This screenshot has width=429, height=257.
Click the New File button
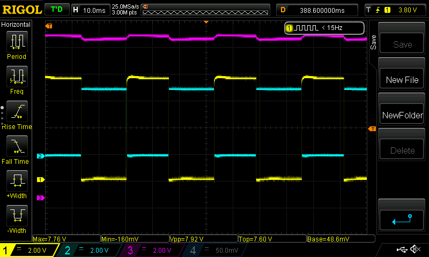coord(402,78)
